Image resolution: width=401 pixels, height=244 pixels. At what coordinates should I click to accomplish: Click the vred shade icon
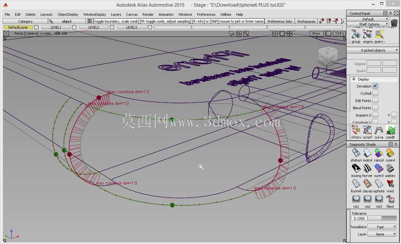click(390, 184)
